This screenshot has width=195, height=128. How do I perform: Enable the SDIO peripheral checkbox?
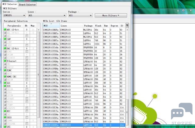[27, 117]
